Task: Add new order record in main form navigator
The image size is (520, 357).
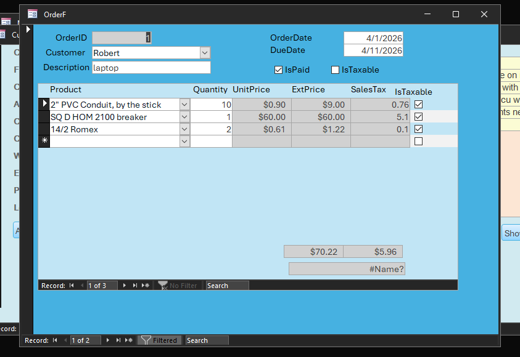Action: 129,340
